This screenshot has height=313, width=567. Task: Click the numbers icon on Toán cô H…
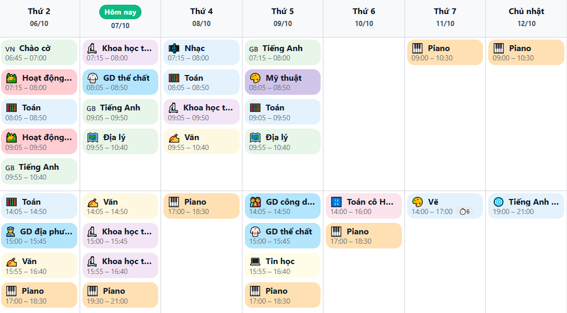(x=337, y=202)
